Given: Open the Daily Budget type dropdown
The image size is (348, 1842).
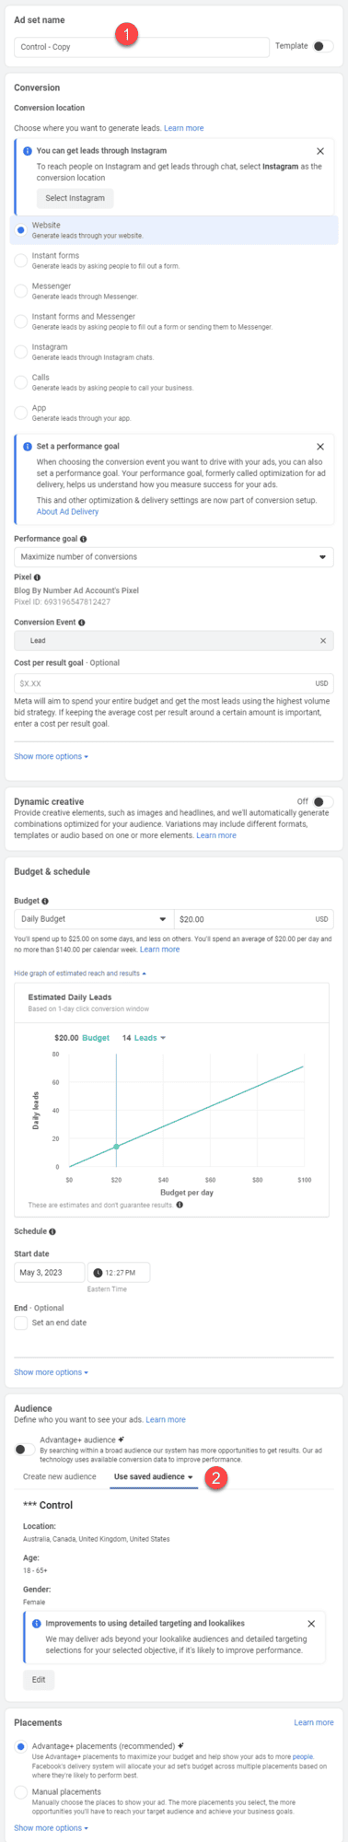Looking at the screenshot, I should coord(93,919).
